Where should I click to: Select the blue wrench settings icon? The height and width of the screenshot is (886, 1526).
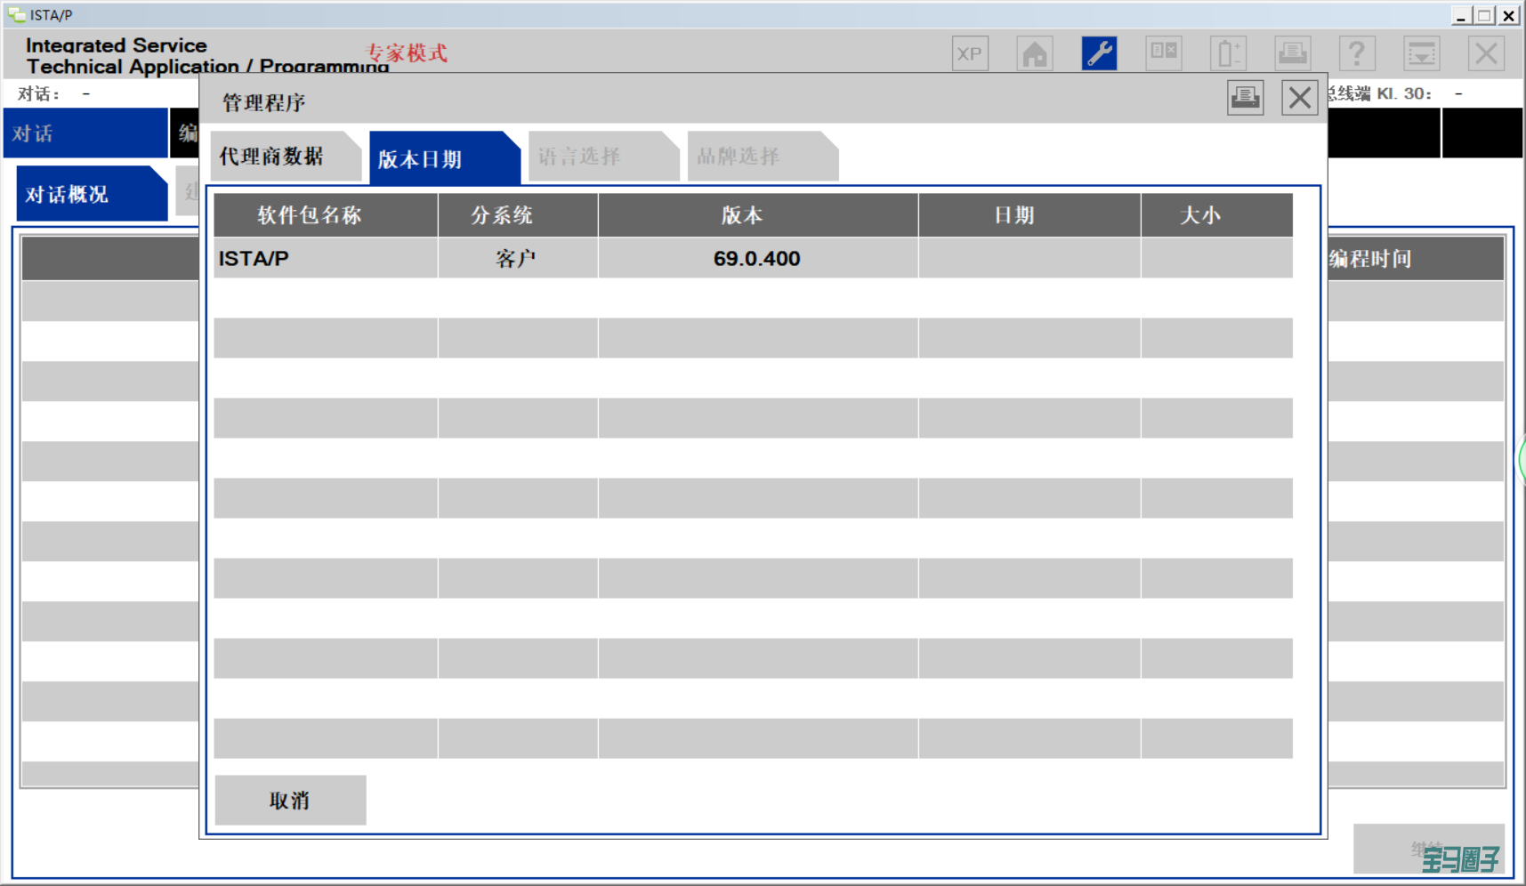pos(1099,54)
